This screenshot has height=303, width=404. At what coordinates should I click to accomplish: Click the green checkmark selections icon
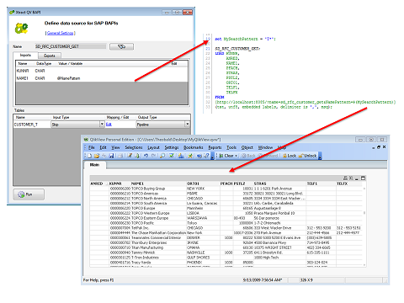171,156
